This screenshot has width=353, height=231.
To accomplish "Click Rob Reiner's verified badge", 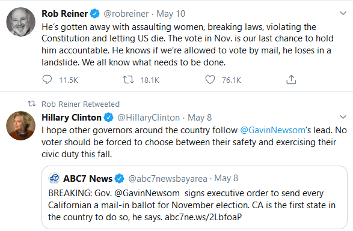I will (x=95, y=13).
